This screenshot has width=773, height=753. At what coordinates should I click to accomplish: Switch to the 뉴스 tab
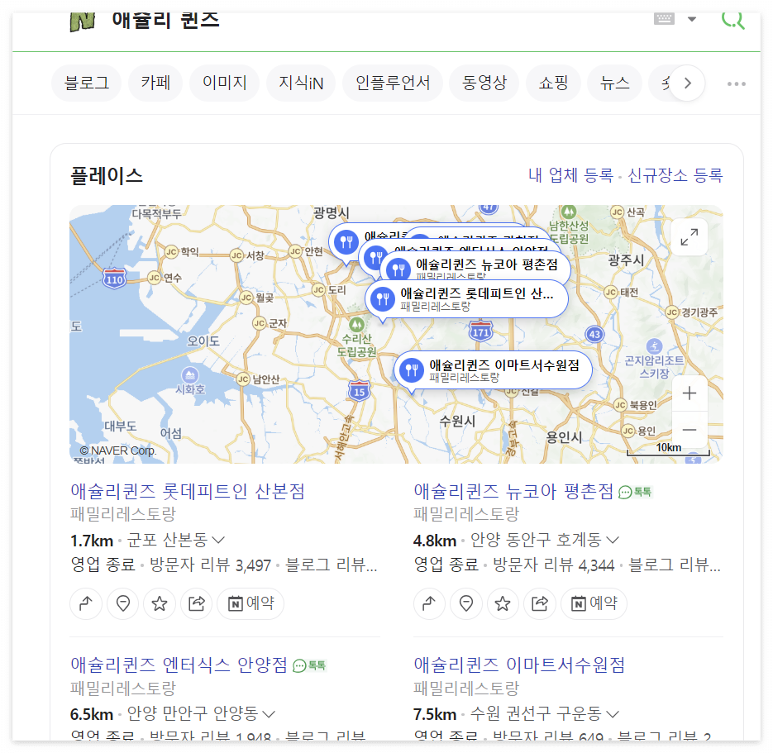[x=615, y=83]
